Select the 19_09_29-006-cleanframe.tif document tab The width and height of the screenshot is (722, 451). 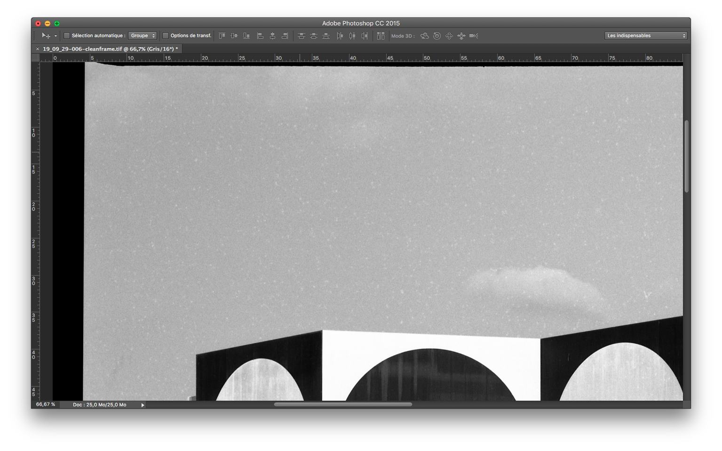pyautogui.click(x=111, y=49)
